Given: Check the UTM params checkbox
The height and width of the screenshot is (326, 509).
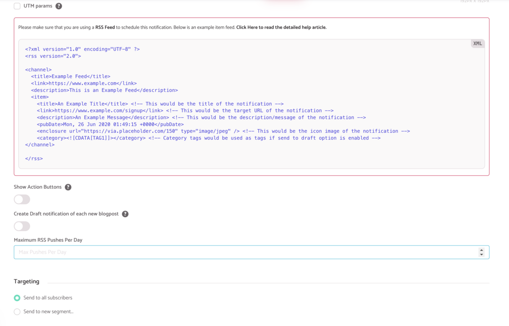Looking at the screenshot, I should (x=17, y=6).
